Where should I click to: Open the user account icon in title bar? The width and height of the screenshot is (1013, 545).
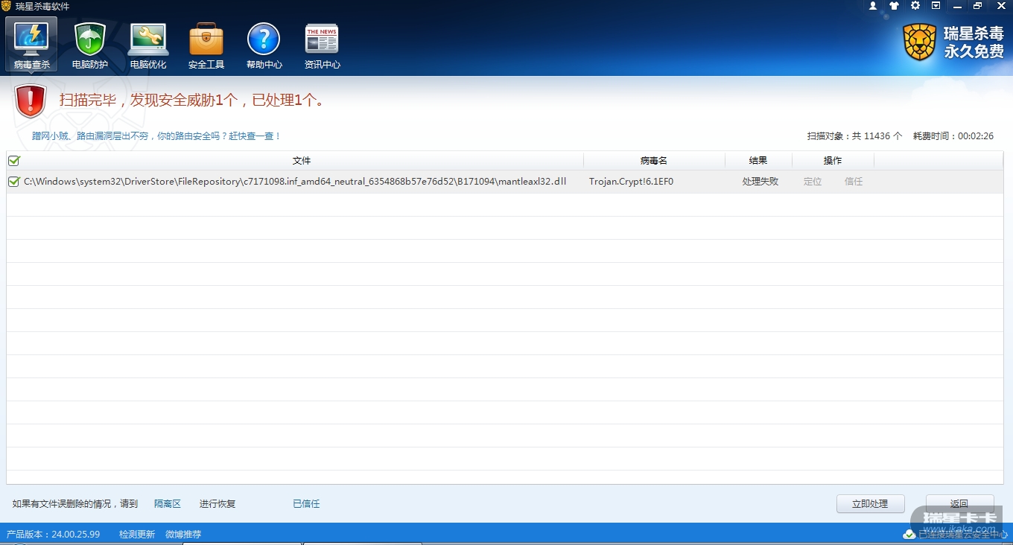tap(873, 6)
